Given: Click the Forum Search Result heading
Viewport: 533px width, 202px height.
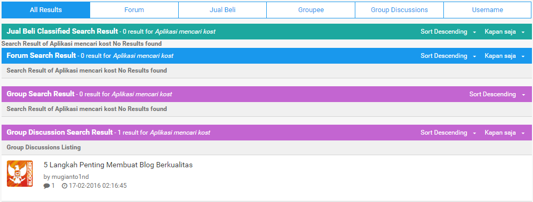Looking at the screenshot, I should click(x=41, y=55).
